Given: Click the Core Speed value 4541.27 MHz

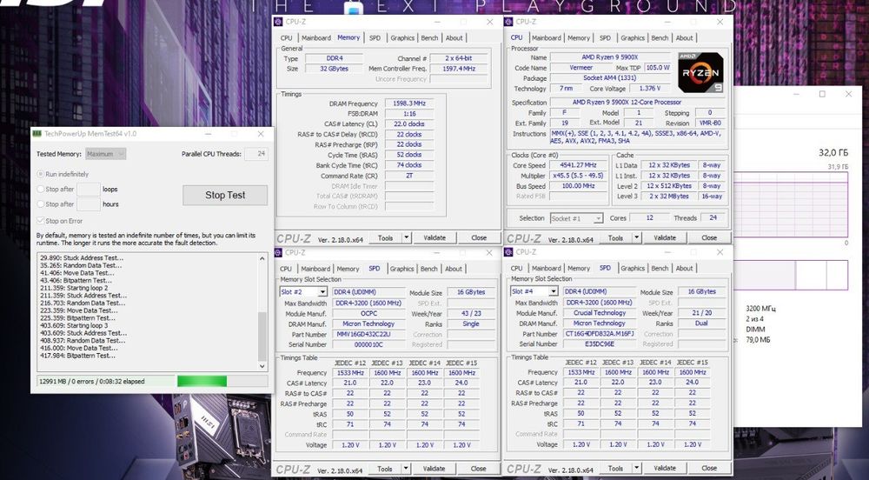Looking at the screenshot, I should [x=578, y=165].
